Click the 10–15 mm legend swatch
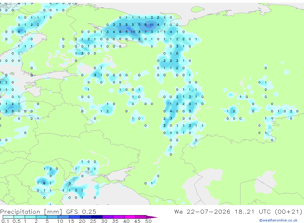Screen dimensions: 304x223 pyautogui.click(x=64, y=217)
